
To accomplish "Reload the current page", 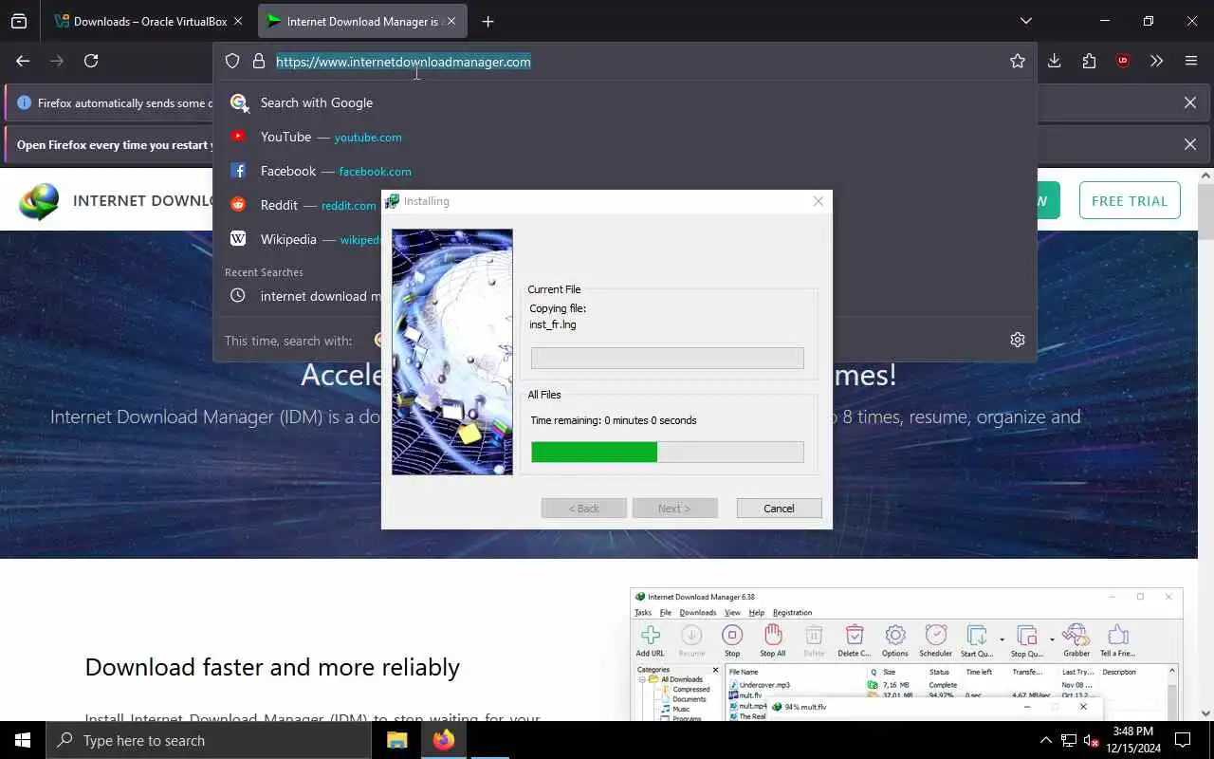I will point(91,61).
